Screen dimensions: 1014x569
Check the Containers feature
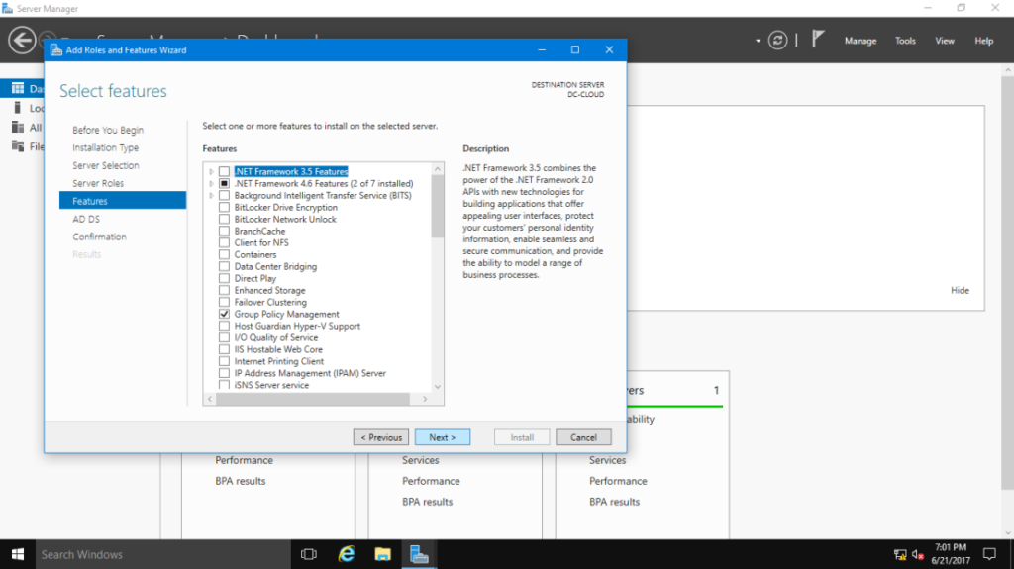coord(225,254)
